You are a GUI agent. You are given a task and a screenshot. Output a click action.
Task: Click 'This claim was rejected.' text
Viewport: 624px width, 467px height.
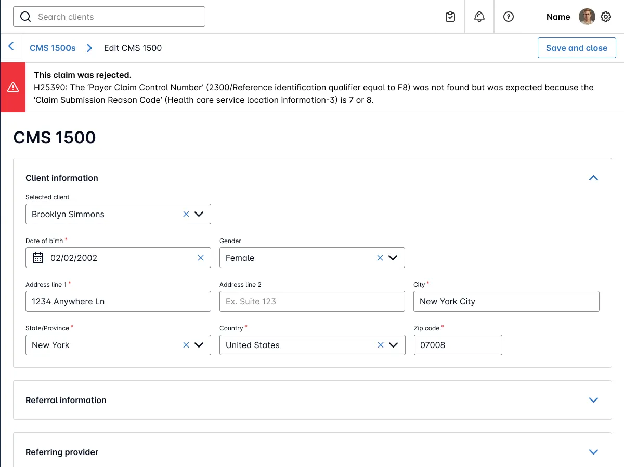pyautogui.click(x=83, y=75)
